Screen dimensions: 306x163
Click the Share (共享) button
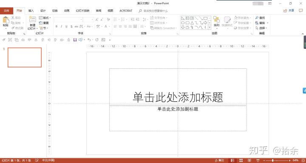289,11
